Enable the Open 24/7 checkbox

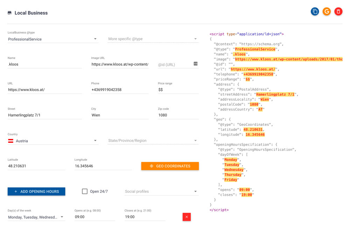coord(85,191)
